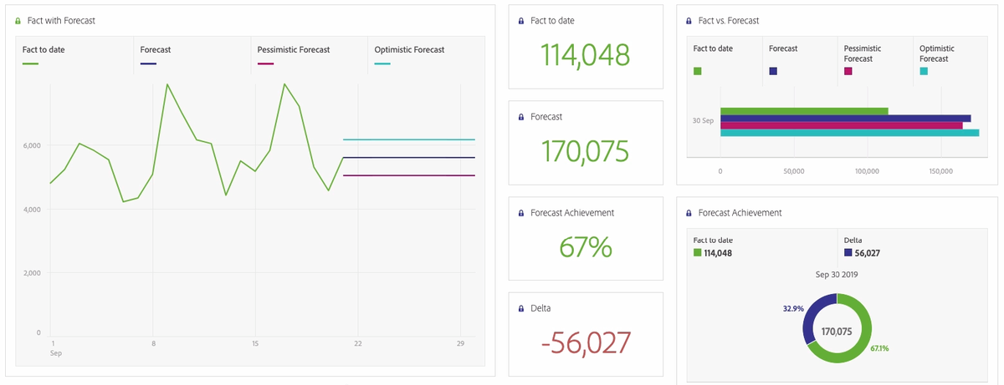This screenshot has width=1004, height=385.
Task: Click the dark forecast line in chart
Action: pyautogui.click(x=409, y=157)
